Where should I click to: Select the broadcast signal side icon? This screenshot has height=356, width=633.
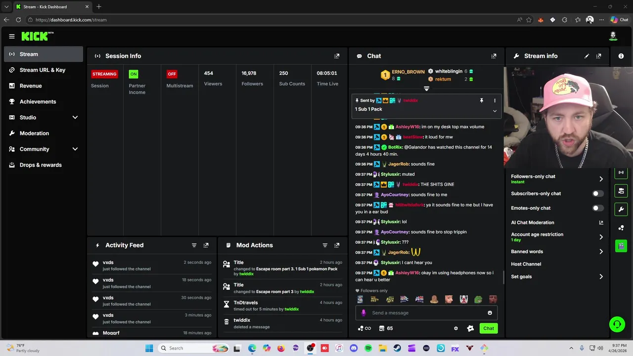coord(621,173)
